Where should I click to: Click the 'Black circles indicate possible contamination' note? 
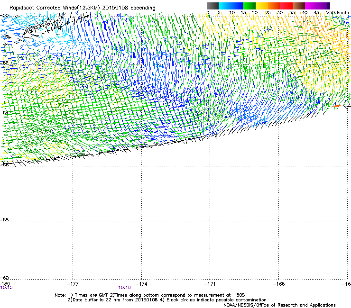216,300
